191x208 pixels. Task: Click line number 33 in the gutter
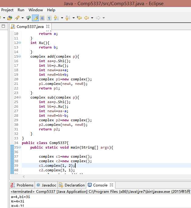click(16, 138)
